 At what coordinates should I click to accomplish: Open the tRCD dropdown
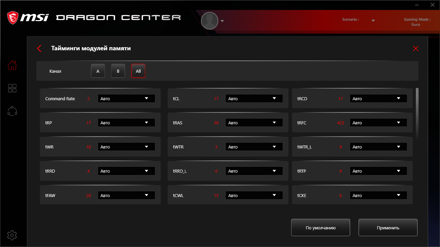[x=378, y=99]
